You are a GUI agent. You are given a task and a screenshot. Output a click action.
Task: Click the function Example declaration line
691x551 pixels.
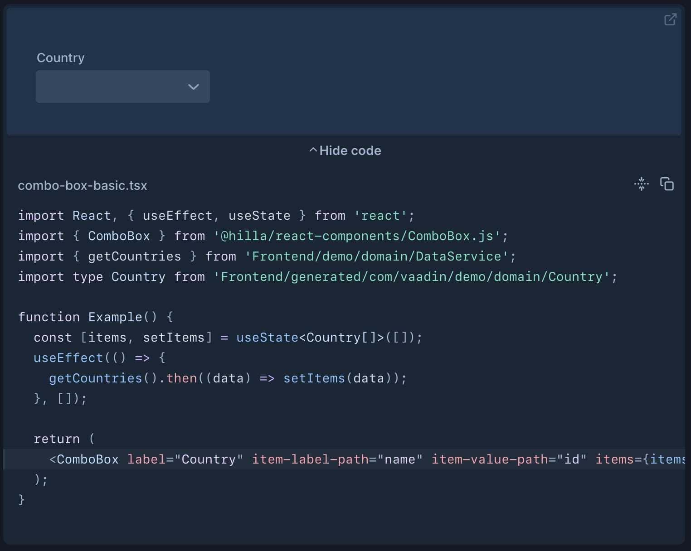pos(95,317)
